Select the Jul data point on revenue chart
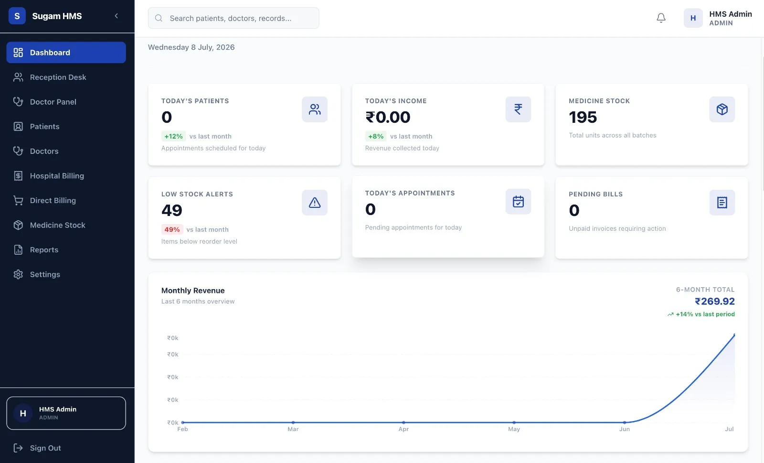This screenshot has height=463, width=764. (734, 335)
